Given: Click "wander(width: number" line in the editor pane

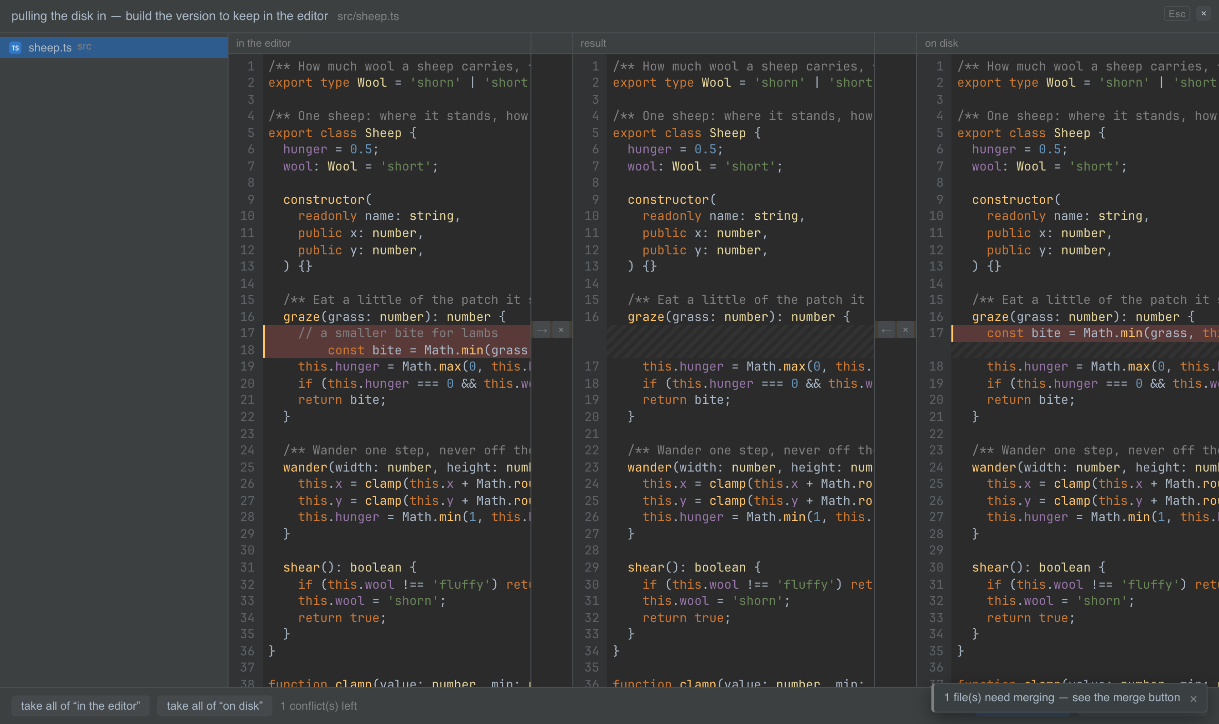Looking at the screenshot, I should (x=407, y=467).
